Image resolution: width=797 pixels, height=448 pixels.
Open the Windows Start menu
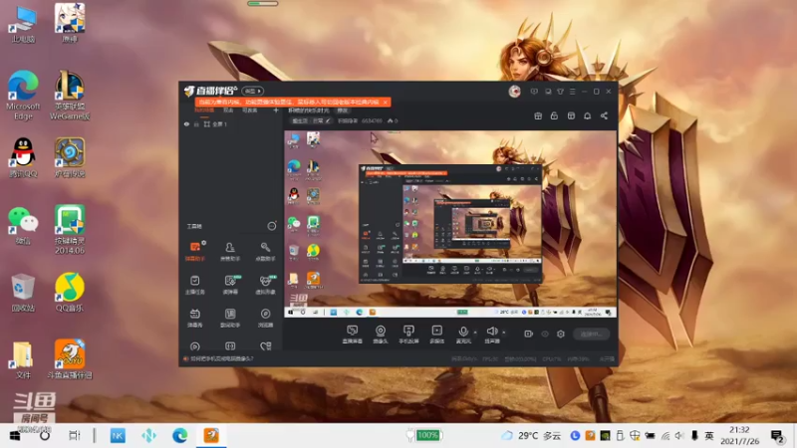pos(15,436)
